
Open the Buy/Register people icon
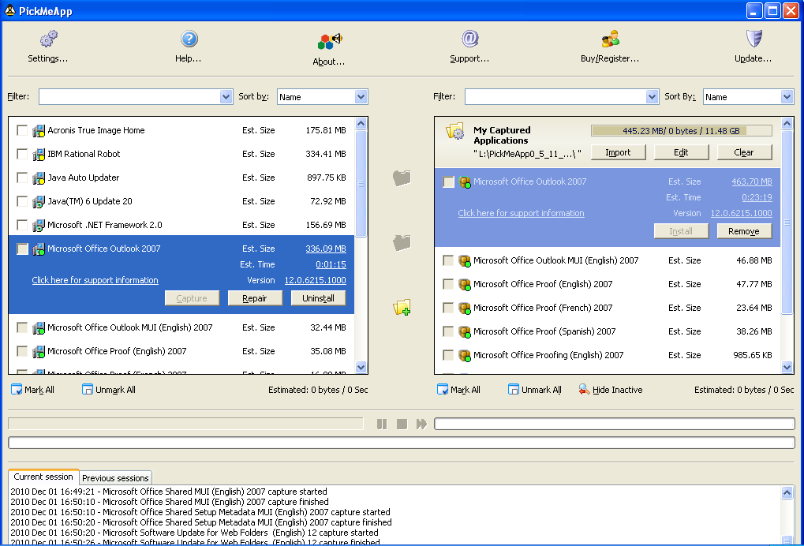pyautogui.click(x=610, y=39)
